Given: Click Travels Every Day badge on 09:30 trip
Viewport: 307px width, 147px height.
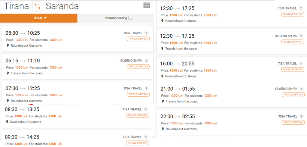Looking at the screenshot, I should click(137, 143).
